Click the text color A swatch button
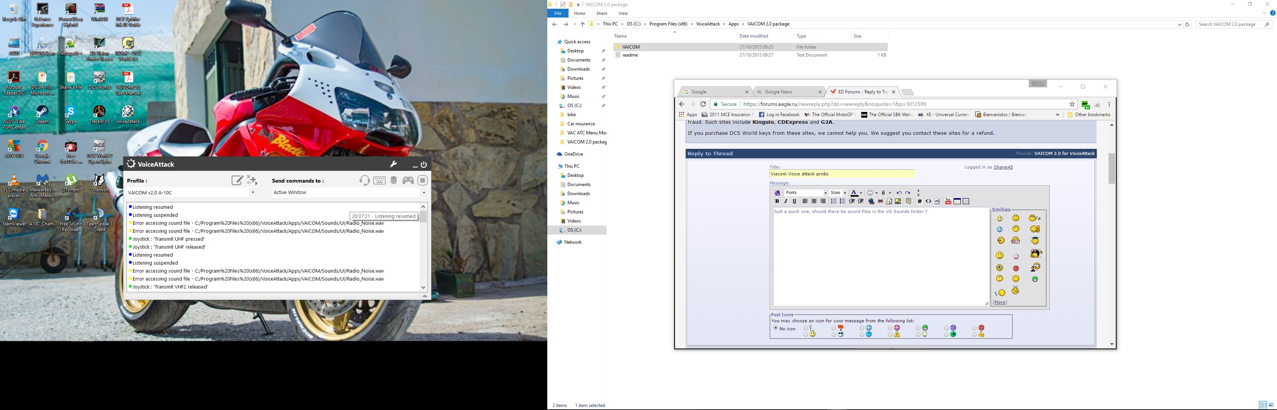 (854, 193)
